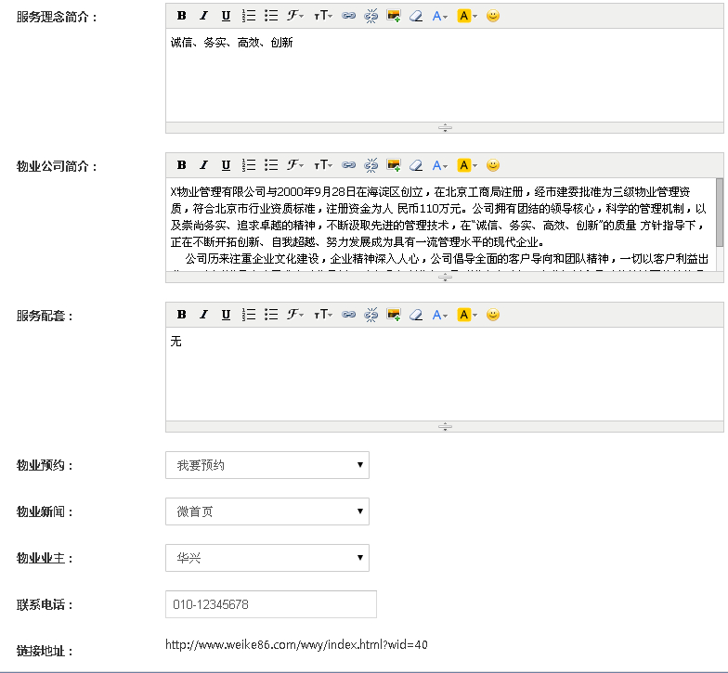
Task: Click the 联系电话 phone number field
Action: point(270,604)
